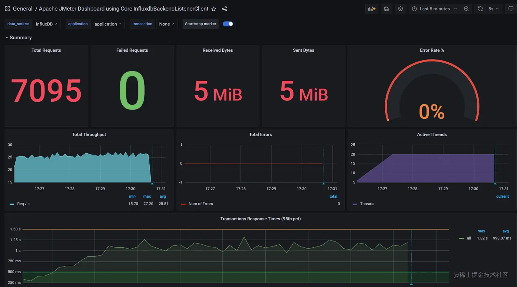The width and height of the screenshot is (517, 287).
Task: Toggle the Req / s legend series
Action: click(23, 204)
